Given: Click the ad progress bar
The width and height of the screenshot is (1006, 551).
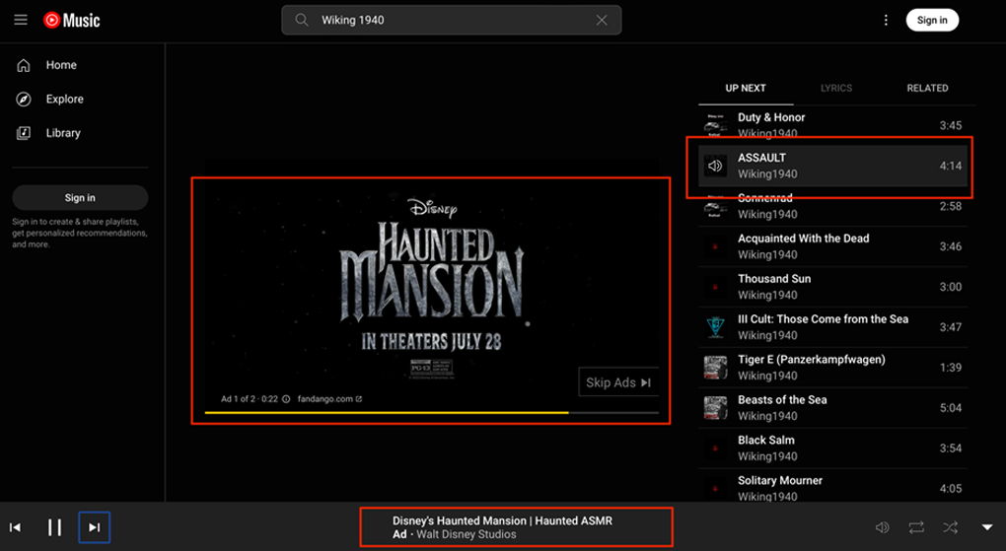Looking at the screenshot, I should [x=431, y=412].
